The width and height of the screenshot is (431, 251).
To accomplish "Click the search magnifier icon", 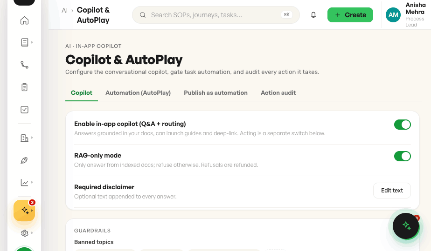I will coord(143,15).
